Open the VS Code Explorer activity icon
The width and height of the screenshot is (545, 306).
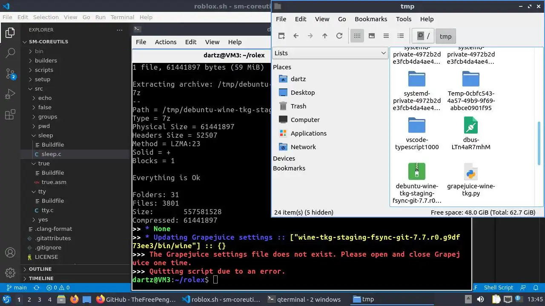click(x=10, y=32)
